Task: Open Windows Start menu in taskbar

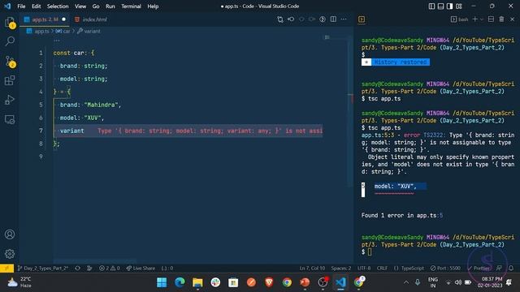Action: (x=162, y=282)
